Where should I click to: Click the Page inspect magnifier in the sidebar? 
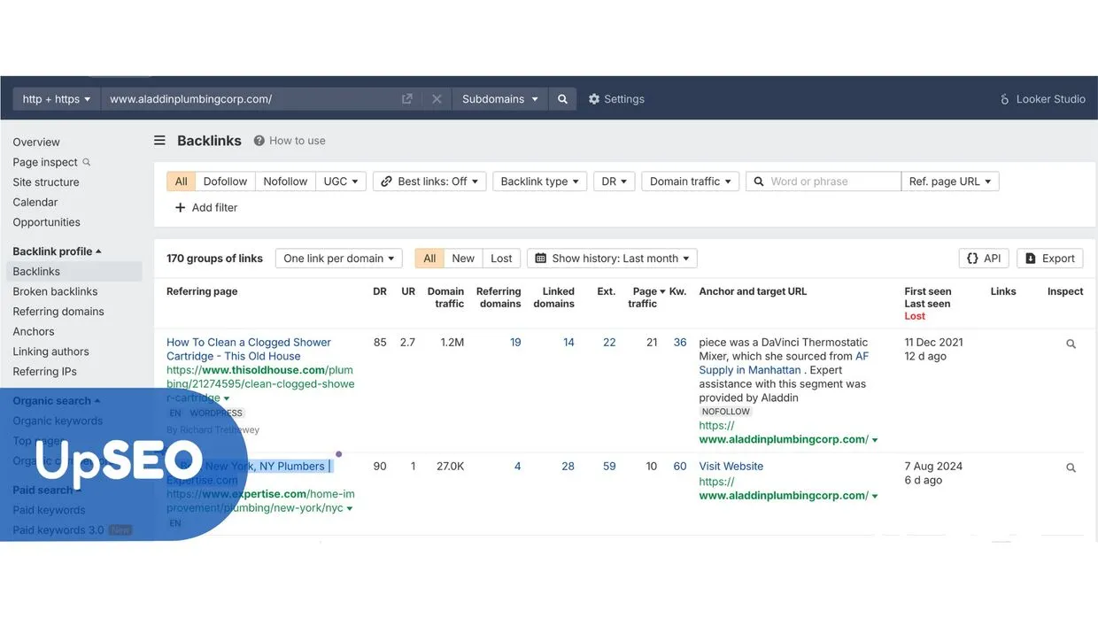87,162
